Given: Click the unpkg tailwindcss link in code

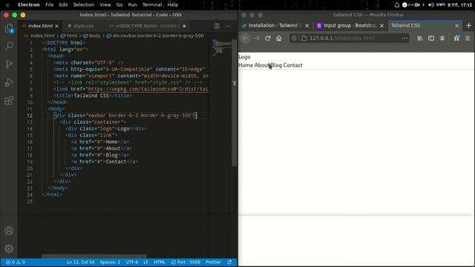Looking at the screenshot, I should (148, 89).
